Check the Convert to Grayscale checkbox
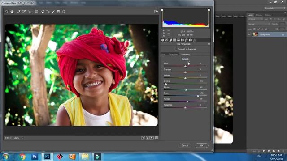 tap(176, 49)
